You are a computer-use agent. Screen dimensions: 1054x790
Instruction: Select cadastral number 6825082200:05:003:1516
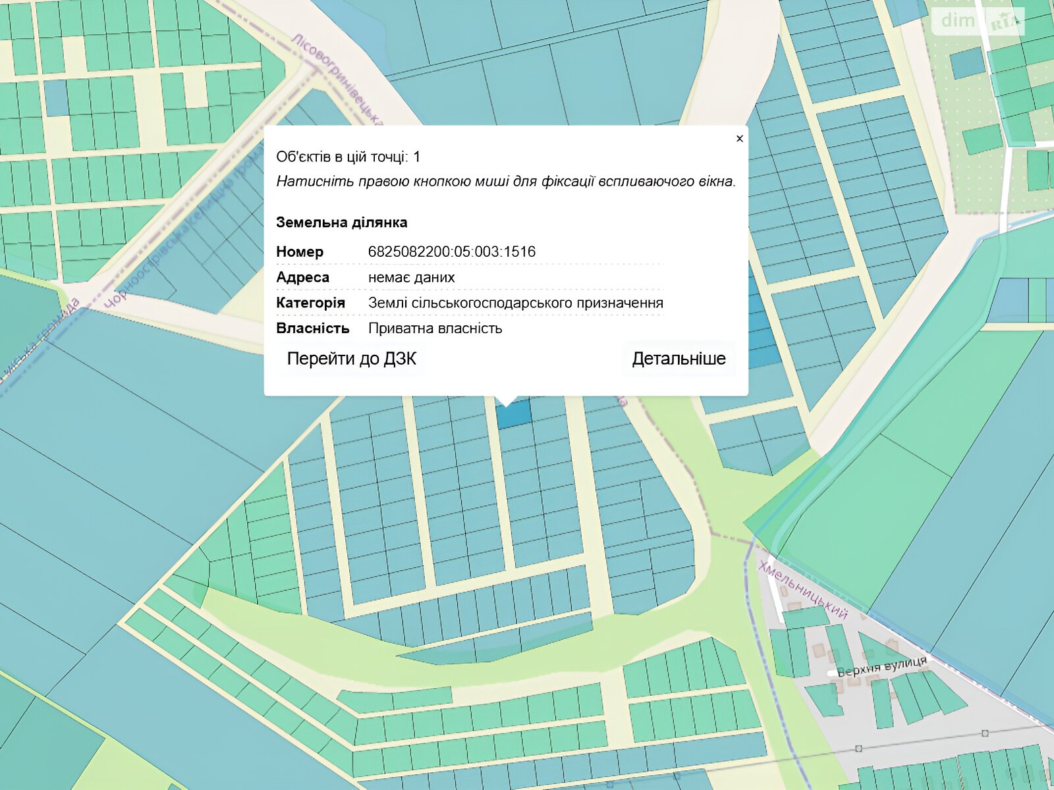(x=451, y=251)
